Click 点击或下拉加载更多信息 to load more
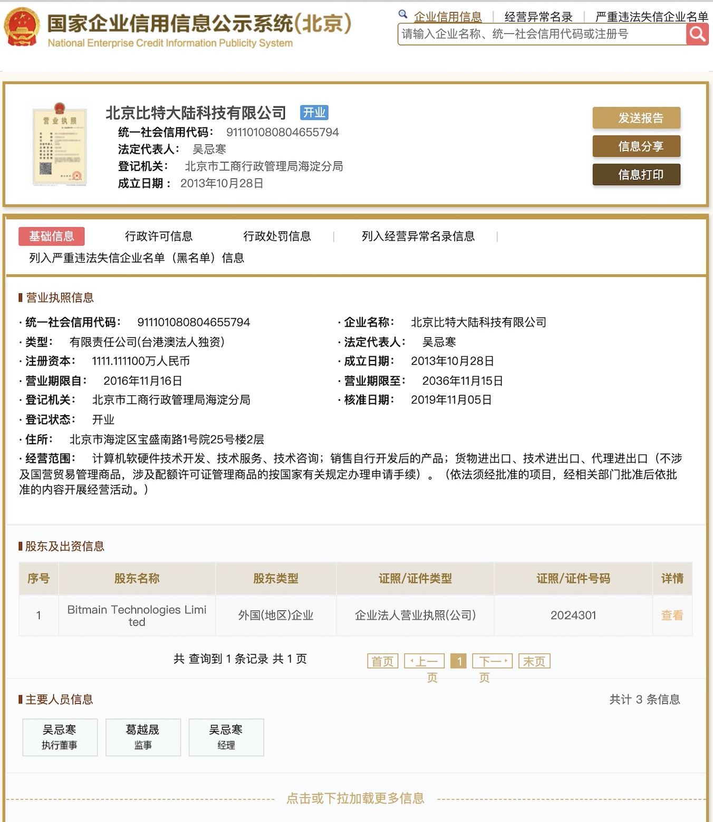713x822 pixels. coord(355,798)
